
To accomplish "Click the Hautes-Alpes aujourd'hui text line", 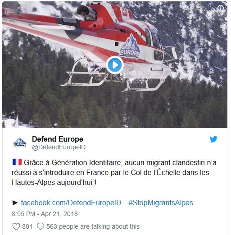I will click(x=54, y=182).
